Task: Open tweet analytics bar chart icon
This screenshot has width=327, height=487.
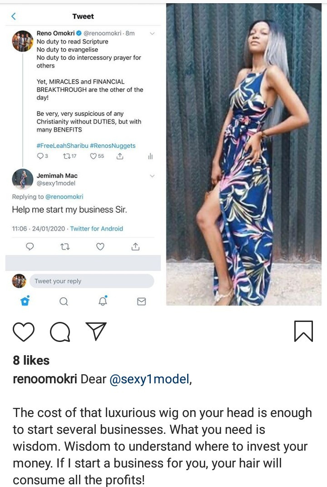Action: click(150, 156)
